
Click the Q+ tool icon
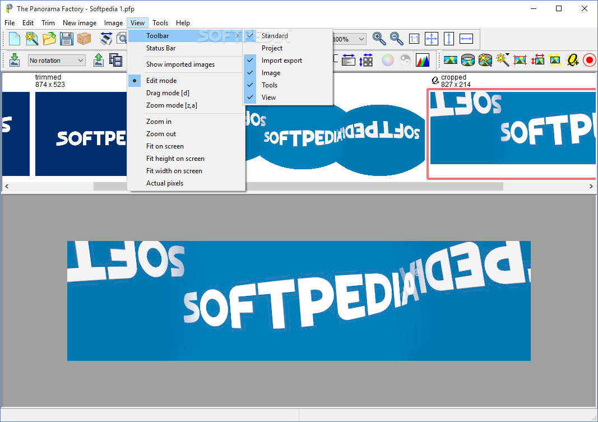click(x=572, y=60)
